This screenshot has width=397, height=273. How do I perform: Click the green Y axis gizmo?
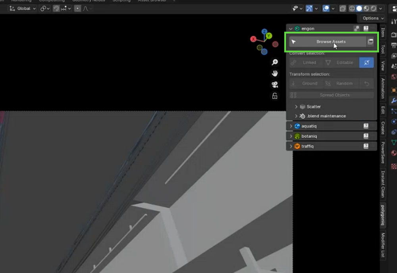click(269, 36)
